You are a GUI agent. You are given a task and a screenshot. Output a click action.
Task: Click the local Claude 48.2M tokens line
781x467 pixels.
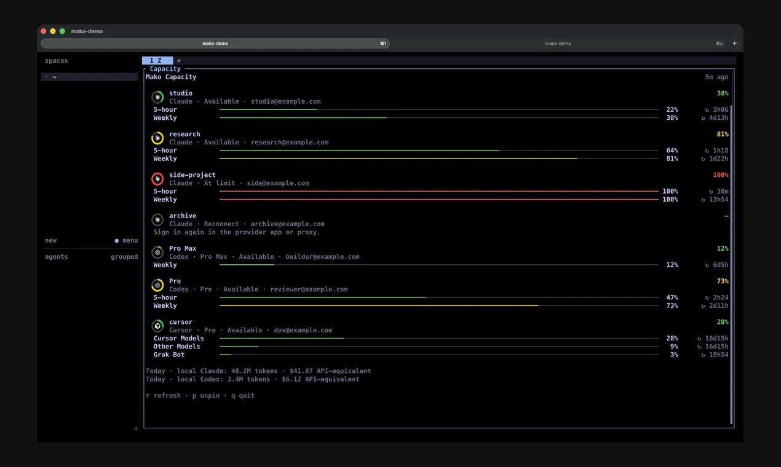click(x=258, y=371)
